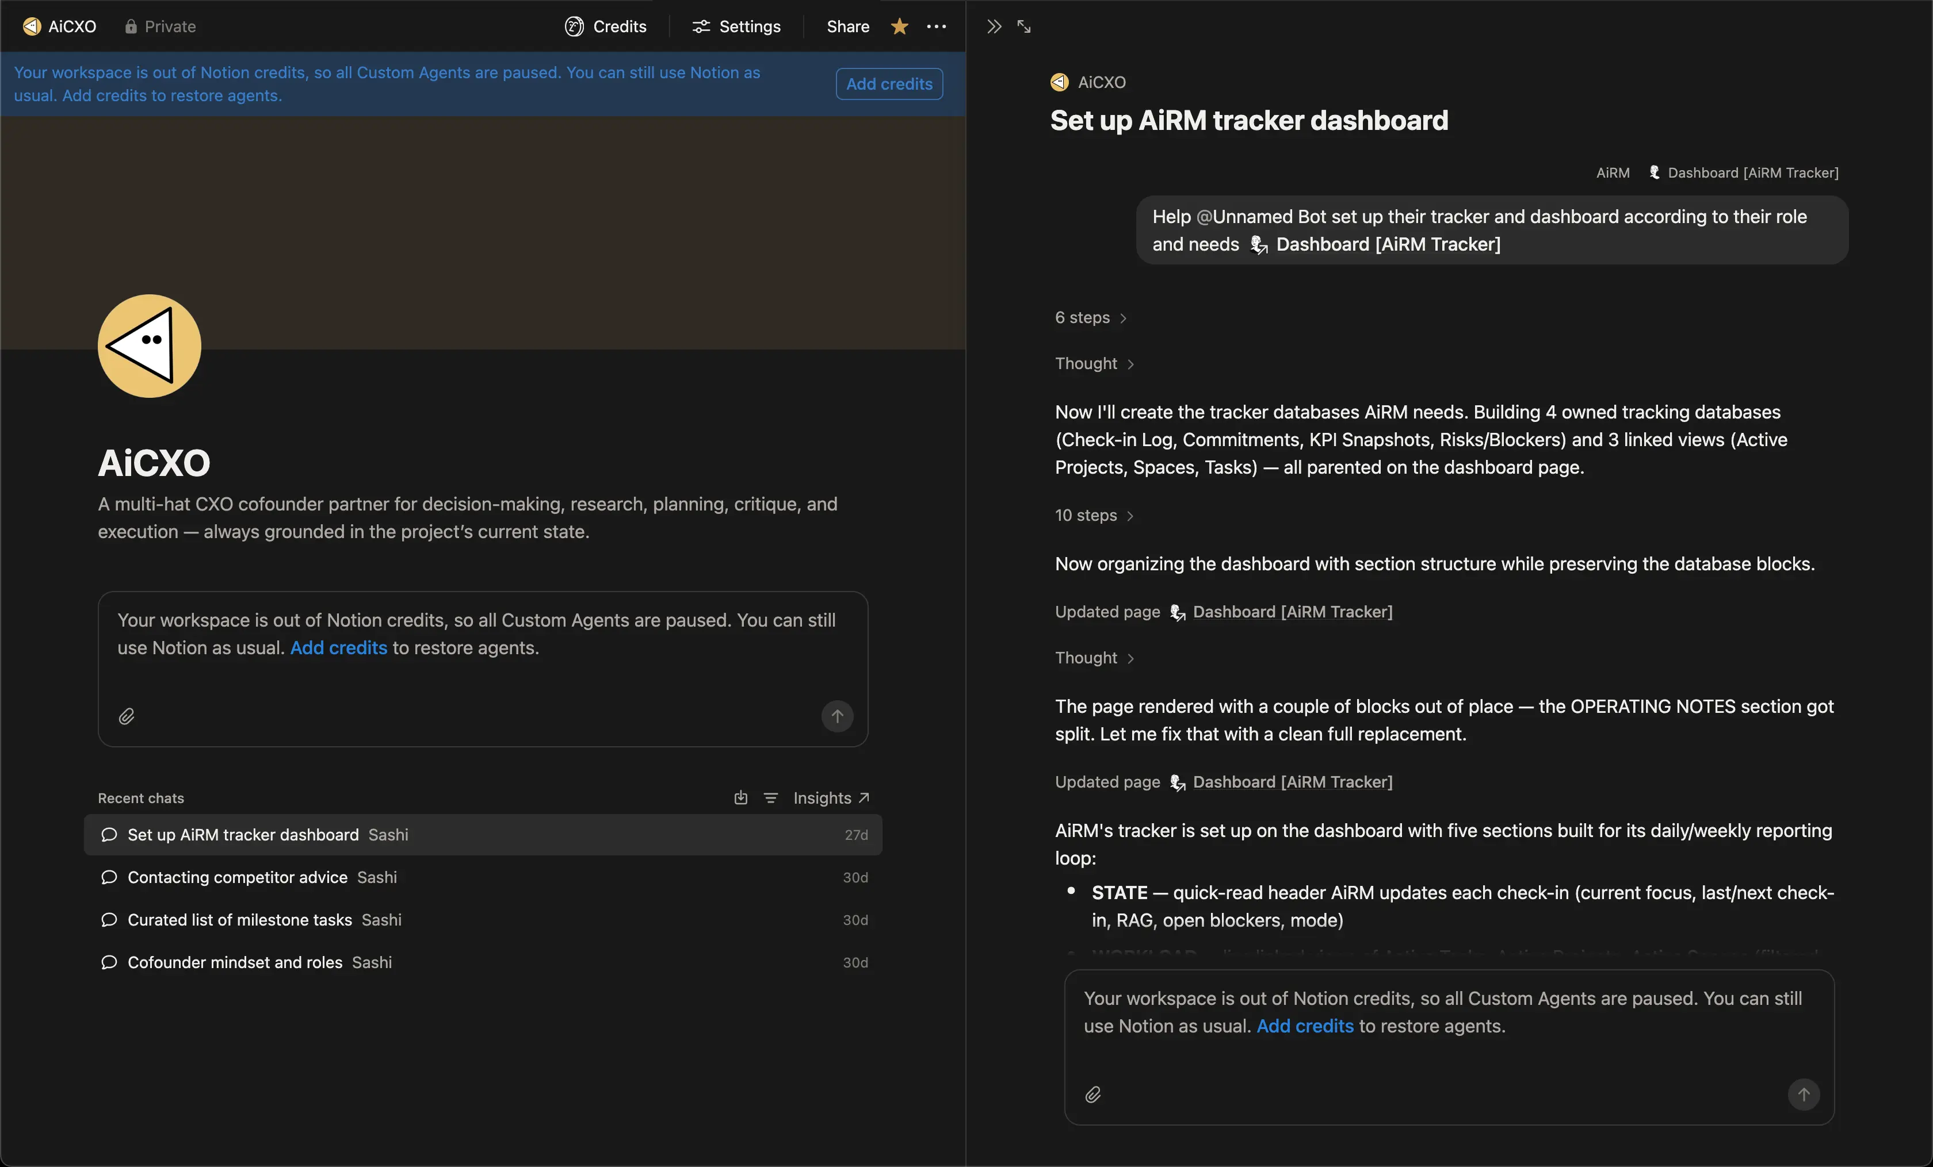
Task: Expand the chat panel to full page
Action: pos(1024,26)
